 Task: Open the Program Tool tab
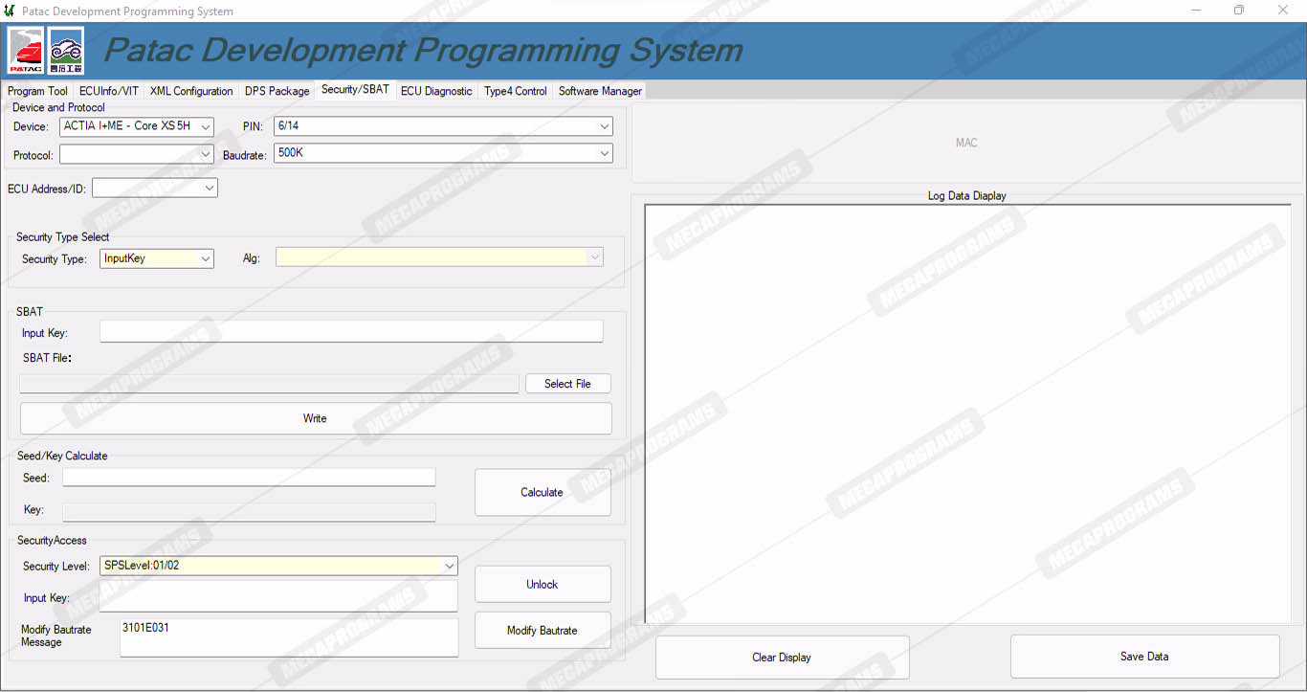click(x=37, y=91)
